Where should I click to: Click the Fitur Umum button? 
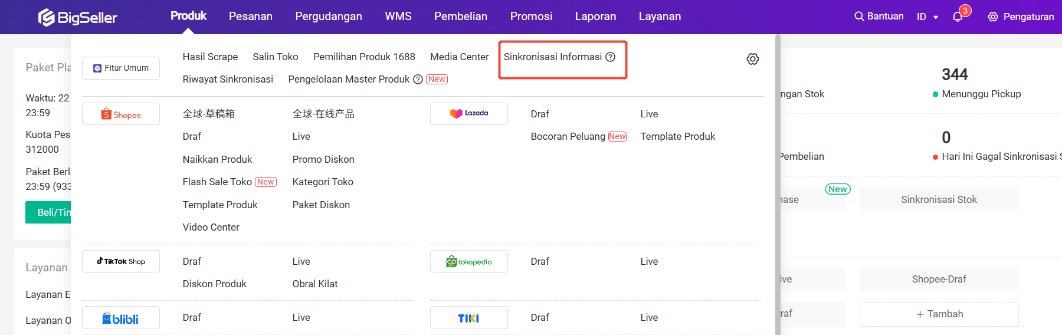(x=121, y=68)
